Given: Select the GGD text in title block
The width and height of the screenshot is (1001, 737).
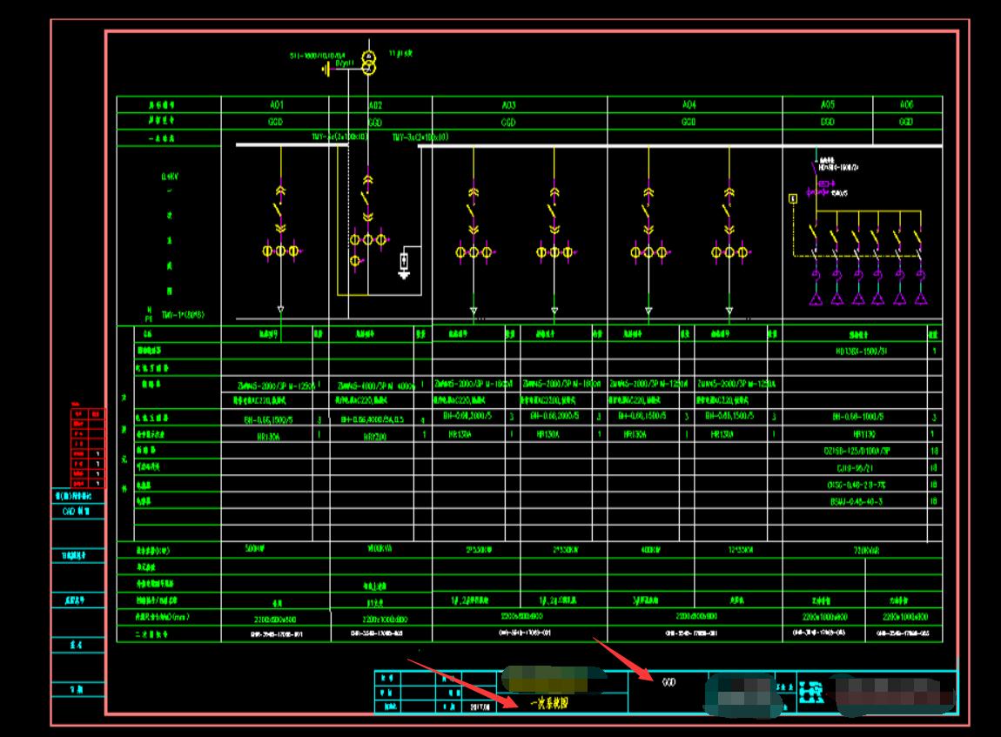Looking at the screenshot, I should tap(668, 683).
